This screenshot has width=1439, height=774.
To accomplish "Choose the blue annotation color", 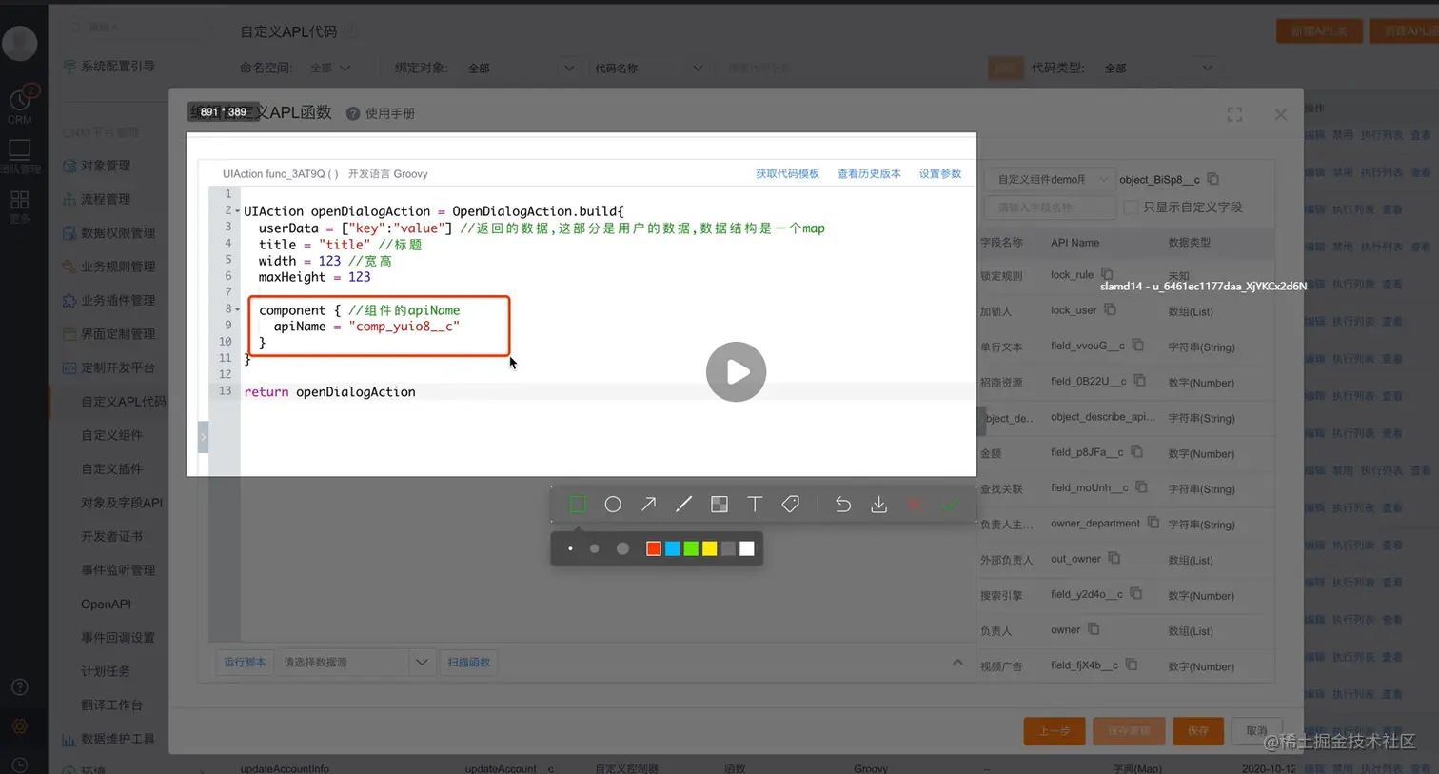I will click(x=672, y=548).
